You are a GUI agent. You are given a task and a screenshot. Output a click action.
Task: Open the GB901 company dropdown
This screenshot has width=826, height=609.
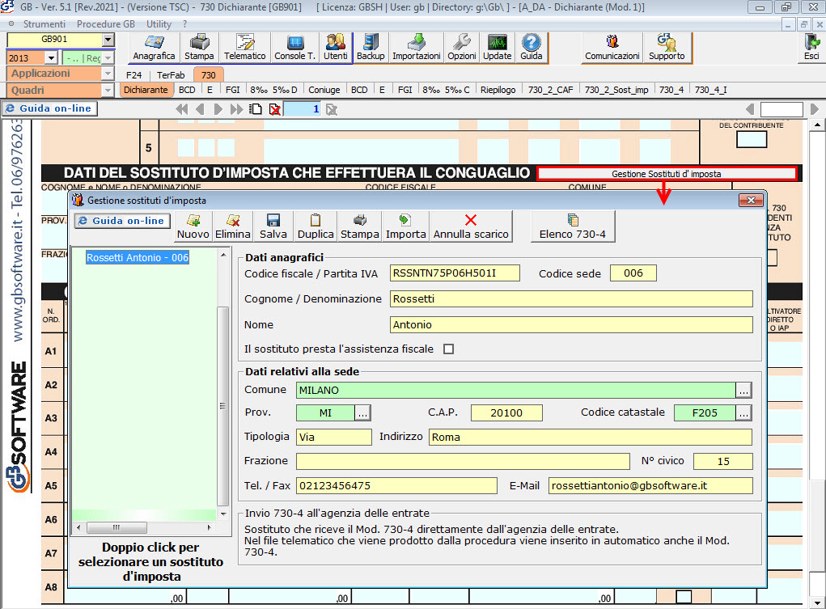108,40
